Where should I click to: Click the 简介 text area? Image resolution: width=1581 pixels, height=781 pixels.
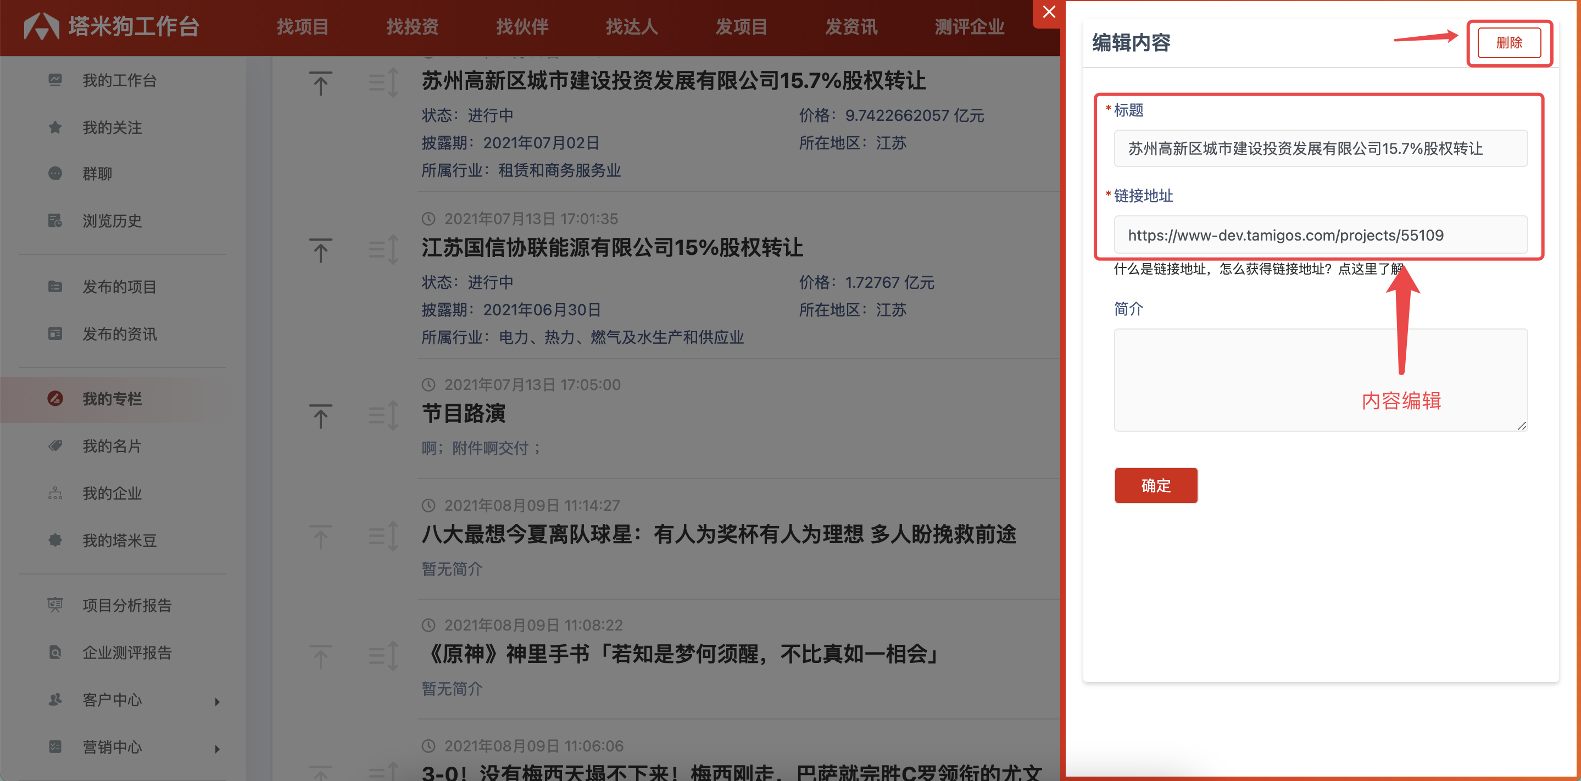[1321, 380]
